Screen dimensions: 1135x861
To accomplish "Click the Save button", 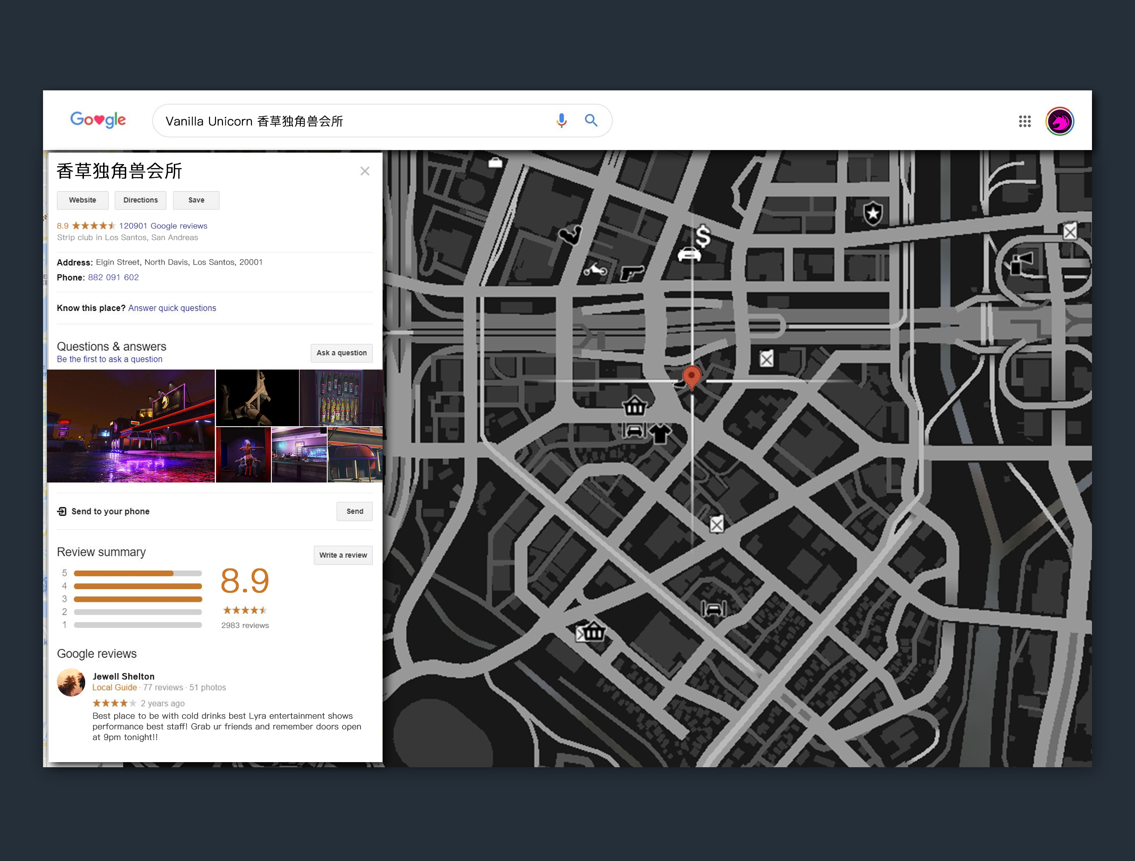I will (x=196, y=200).
